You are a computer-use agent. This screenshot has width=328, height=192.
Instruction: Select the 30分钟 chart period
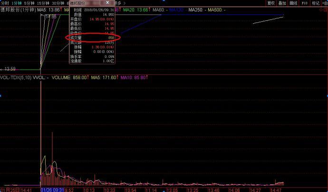point(58,3)
